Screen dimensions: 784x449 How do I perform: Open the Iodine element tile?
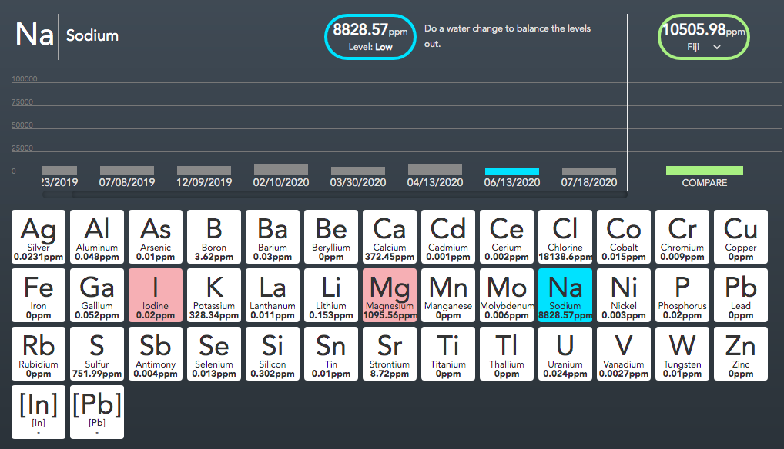[x=156, y=295]
